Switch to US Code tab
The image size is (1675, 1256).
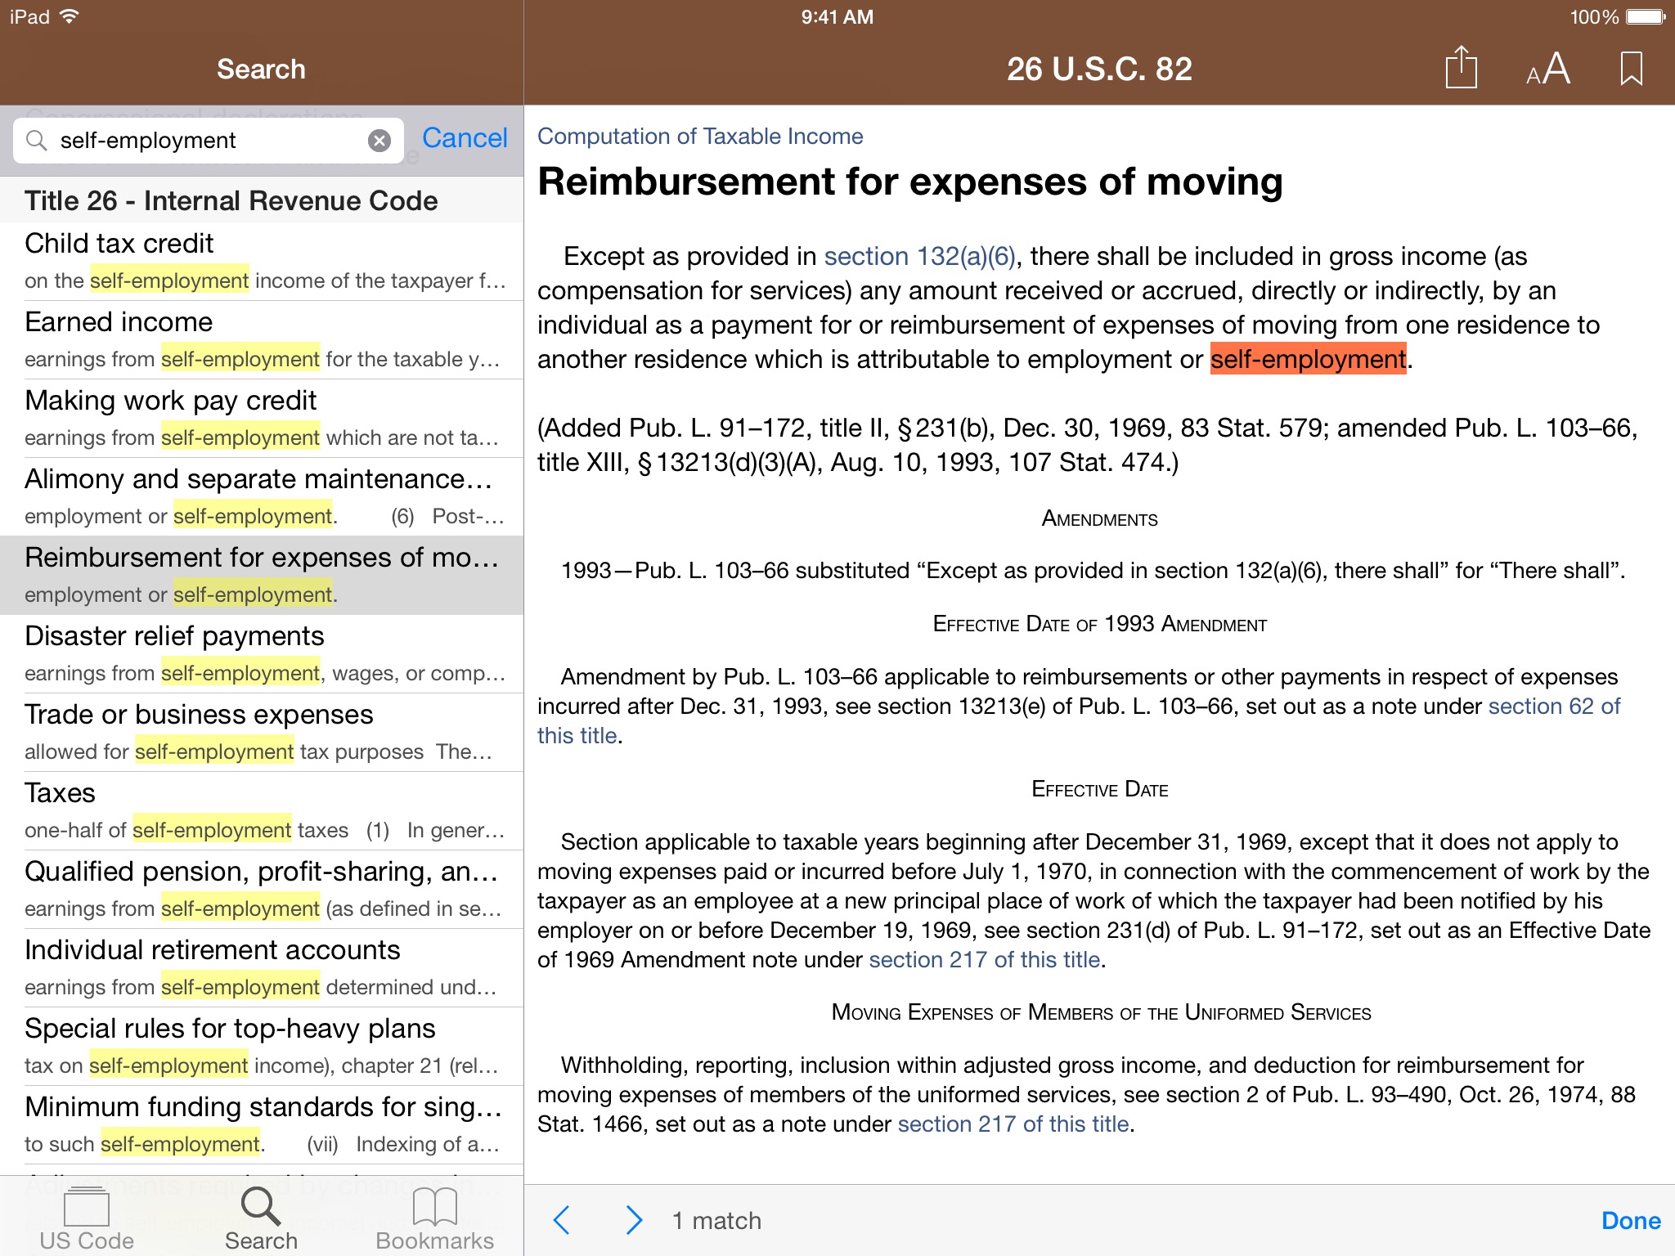pos(87,1218)
